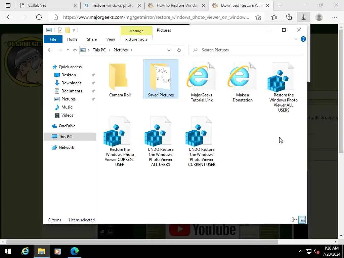
Task: Select Restore the Windows Photo Viewer ALL USERS file
Action: (283, 87)
